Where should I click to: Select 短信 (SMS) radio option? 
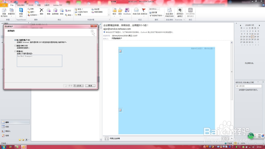coord(15,46)
